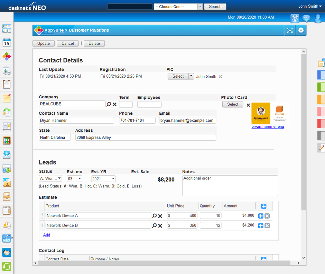Clear the Network Device B product selection

pyautogui.click(x=160, y=226)
